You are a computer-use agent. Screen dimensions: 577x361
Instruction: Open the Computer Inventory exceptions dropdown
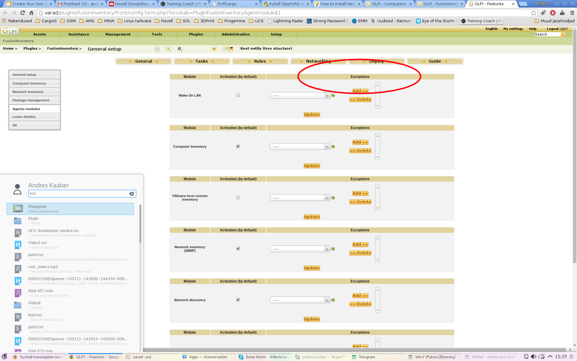pyautogui.click(x=300, y=147)
